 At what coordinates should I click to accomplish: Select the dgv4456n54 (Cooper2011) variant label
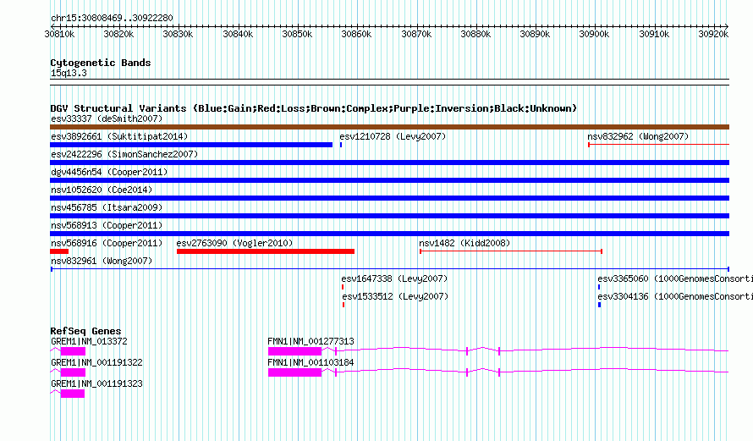tap(109, 172)
